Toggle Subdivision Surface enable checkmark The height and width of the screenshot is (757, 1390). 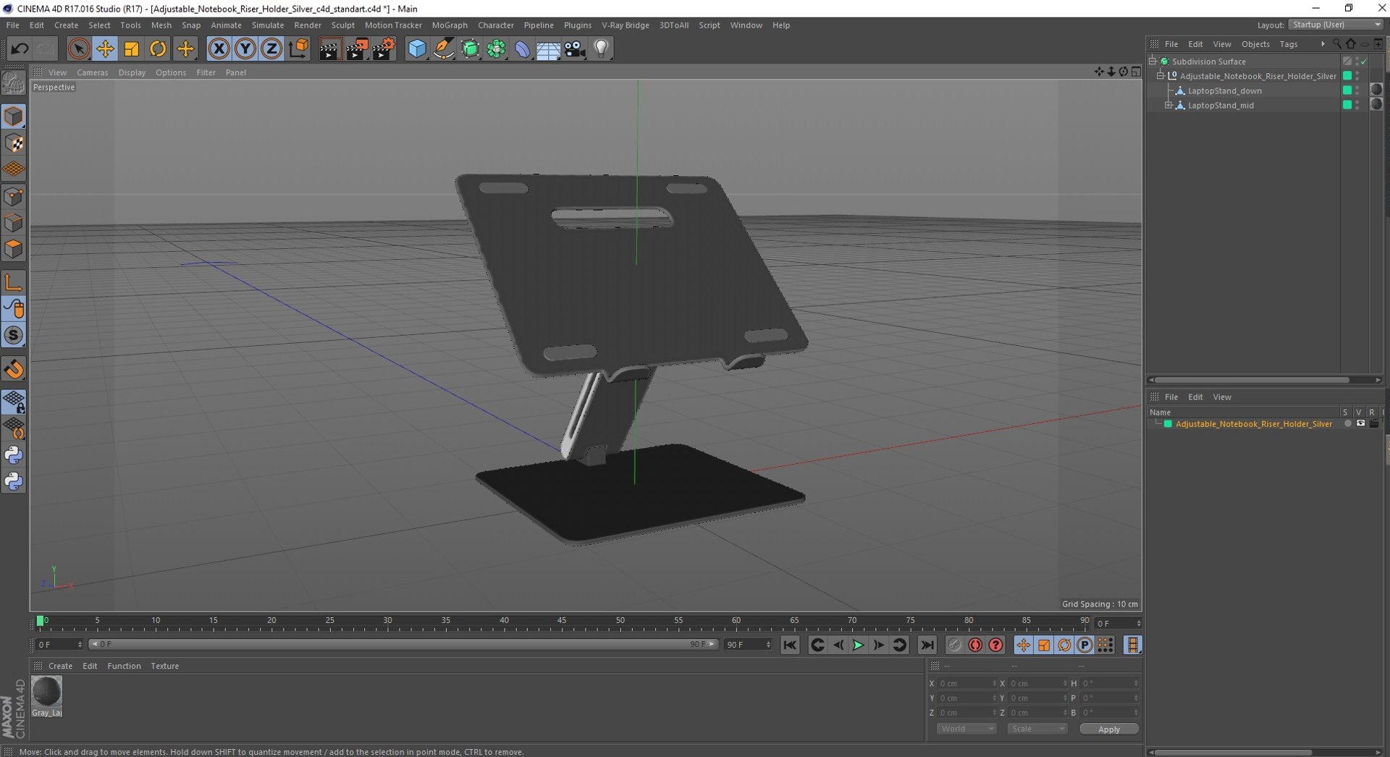[1363, 62]
